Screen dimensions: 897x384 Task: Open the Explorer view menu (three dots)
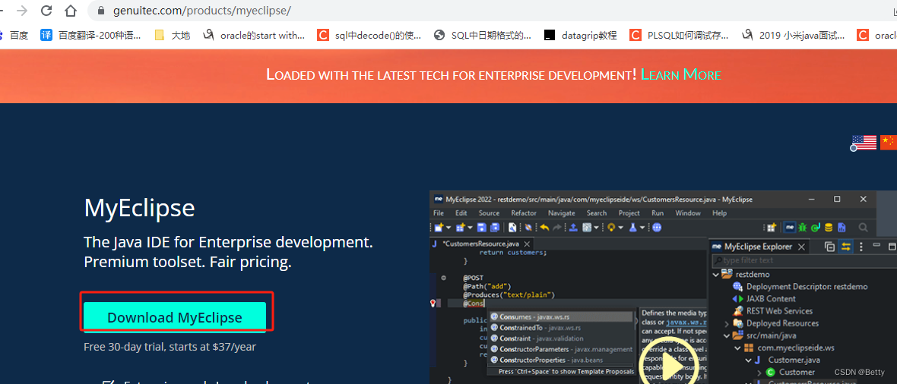point(861,247)
